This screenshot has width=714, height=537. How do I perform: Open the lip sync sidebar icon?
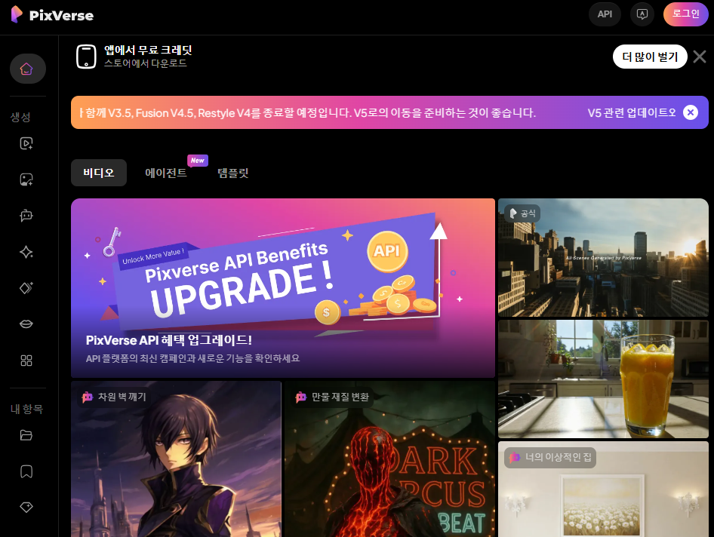[x=26, y=324]
